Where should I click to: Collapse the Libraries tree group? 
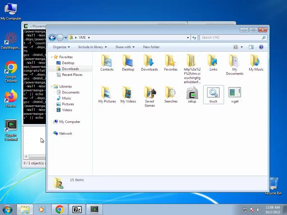pos(52,87)
